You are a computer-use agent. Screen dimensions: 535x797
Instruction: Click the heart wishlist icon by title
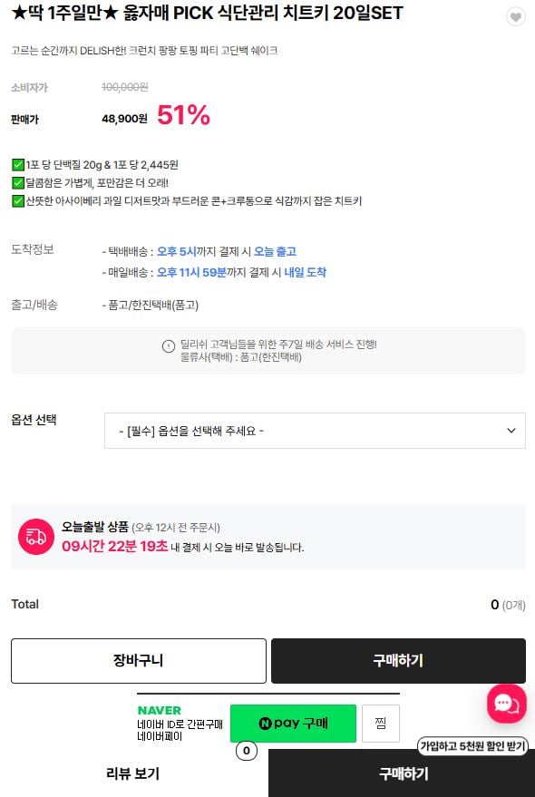[x=516, y=17]
